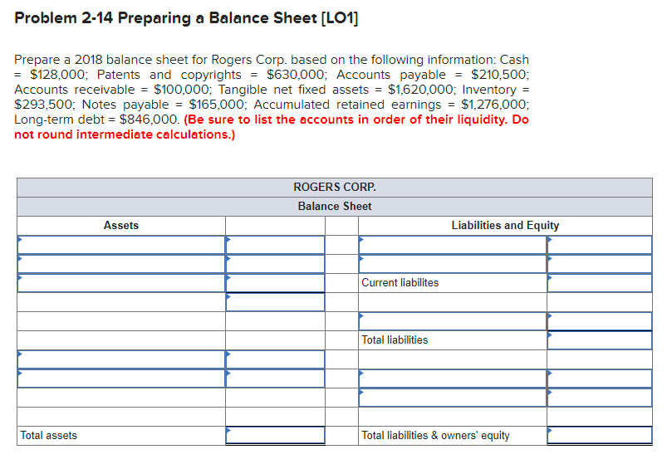Open the first fixed asset name dropdown

coord(121,359)
